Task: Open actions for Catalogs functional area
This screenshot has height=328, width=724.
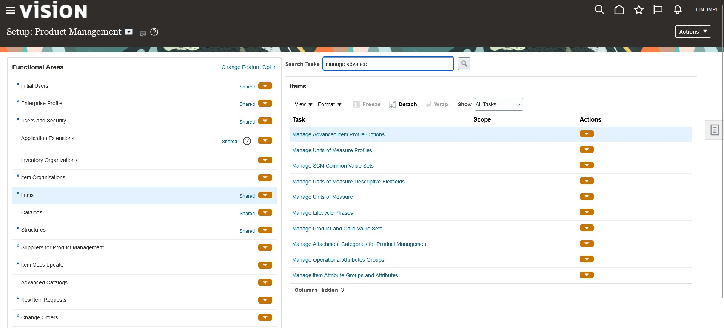Action: 265,212
